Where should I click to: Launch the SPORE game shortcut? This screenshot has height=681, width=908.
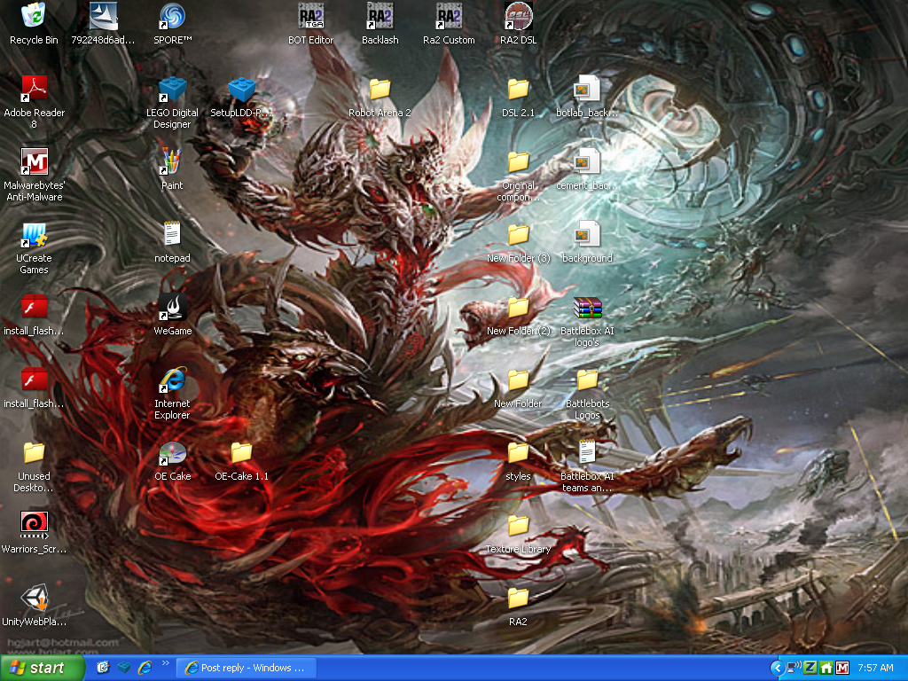pyautogui.click(x=172, y=16)
